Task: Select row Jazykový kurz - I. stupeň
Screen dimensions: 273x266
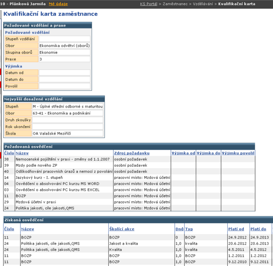Action: (x=129, y=178)
